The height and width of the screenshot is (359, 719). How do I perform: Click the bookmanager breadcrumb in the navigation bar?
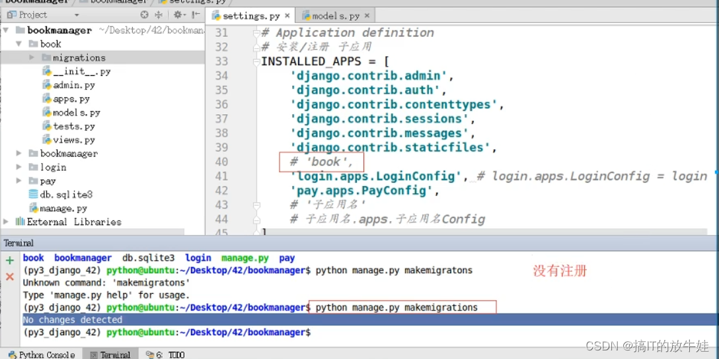37,1
